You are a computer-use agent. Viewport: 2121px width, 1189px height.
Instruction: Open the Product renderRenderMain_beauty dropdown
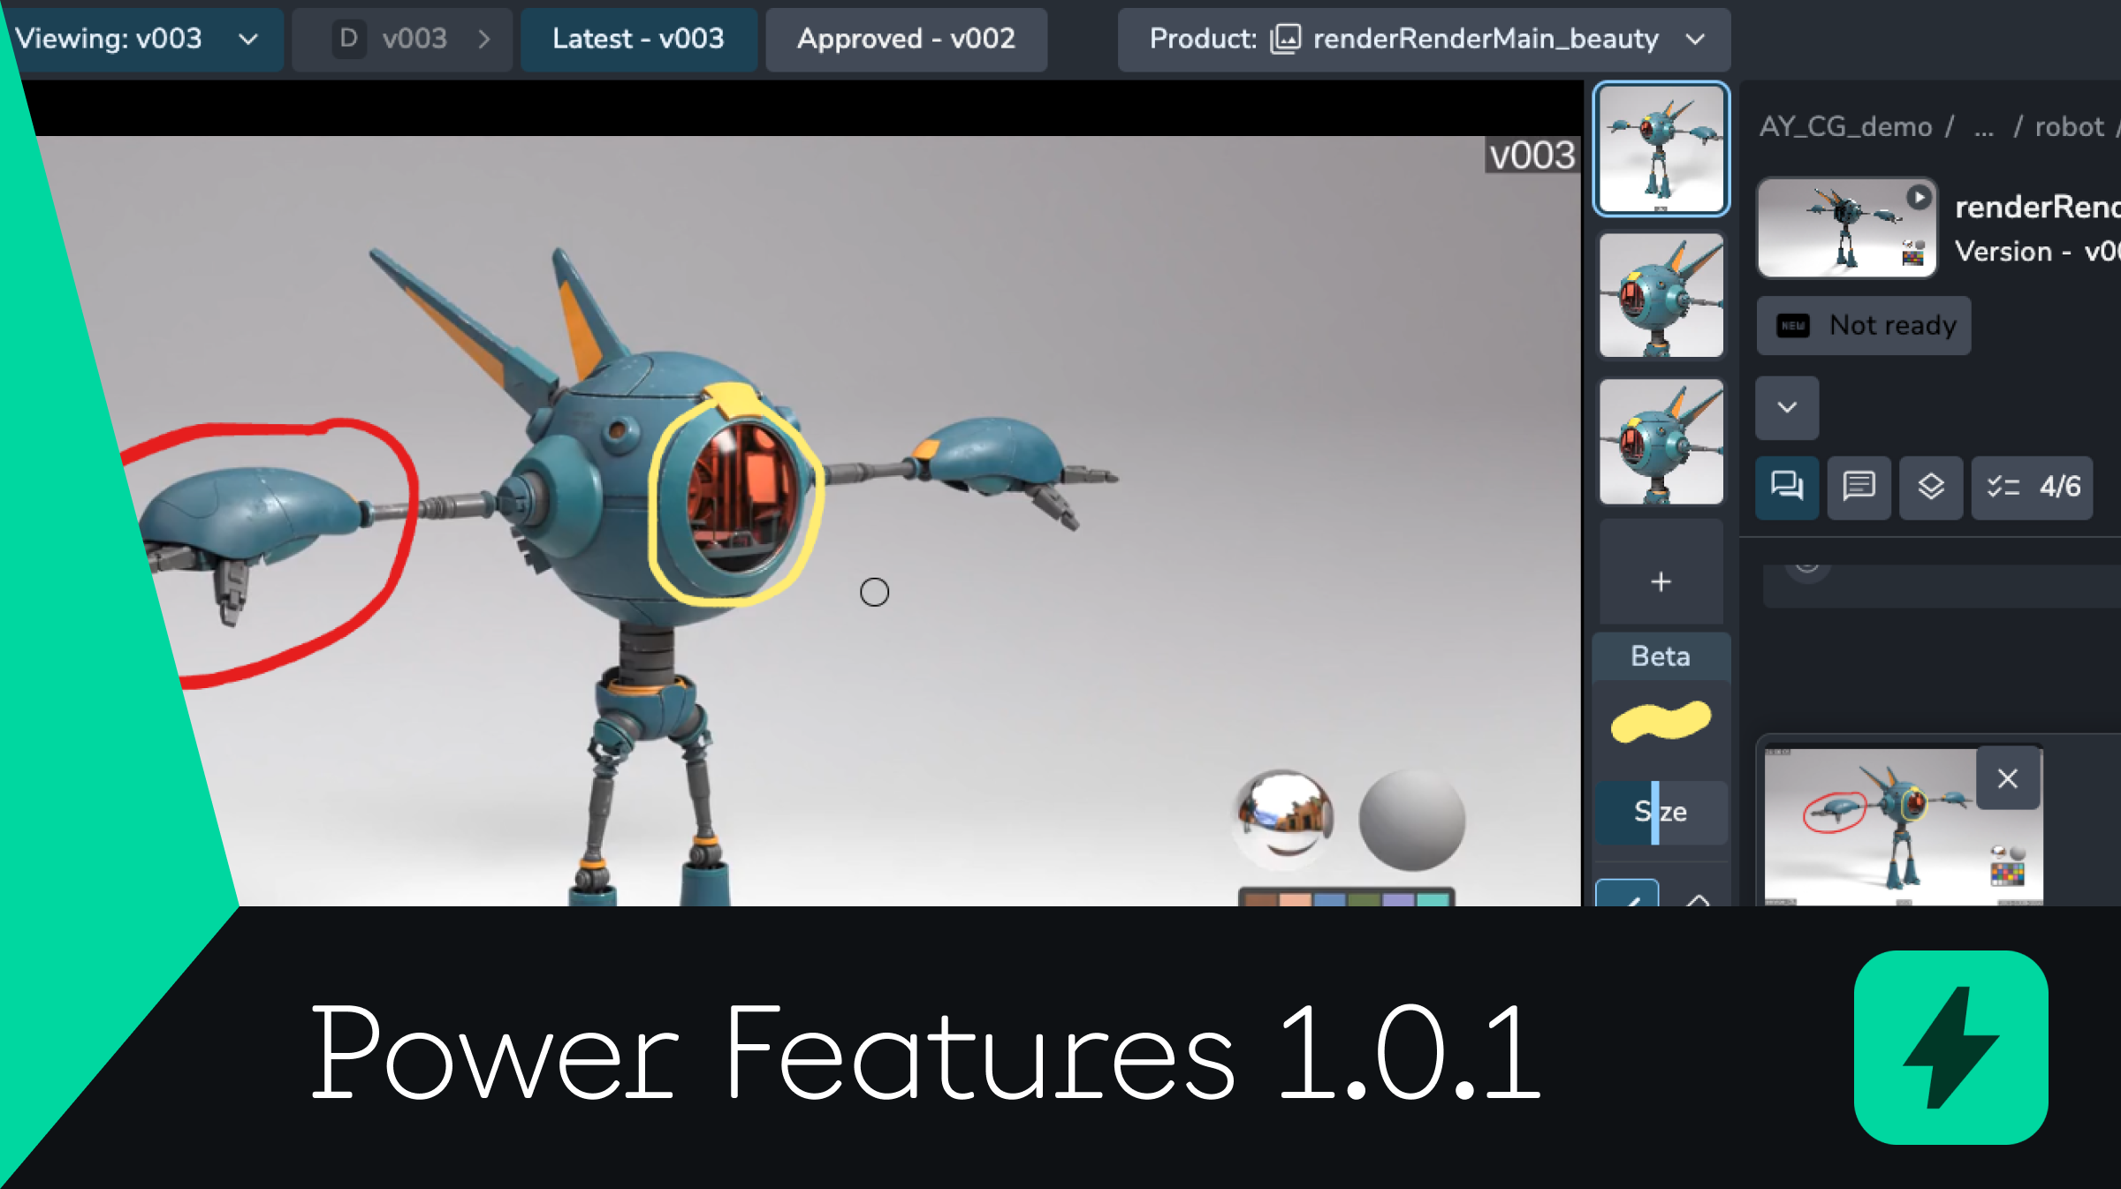click(1423, 39)
